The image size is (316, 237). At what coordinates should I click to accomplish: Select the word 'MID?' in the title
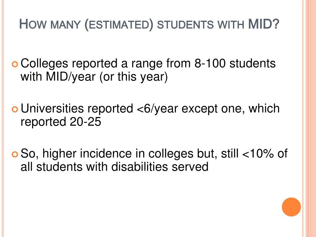264,24
